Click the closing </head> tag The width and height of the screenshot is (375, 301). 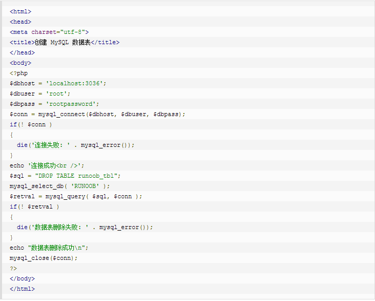tap(22, 52)
